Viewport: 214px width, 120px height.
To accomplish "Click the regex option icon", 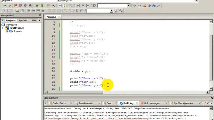I will tap(158, 6).
